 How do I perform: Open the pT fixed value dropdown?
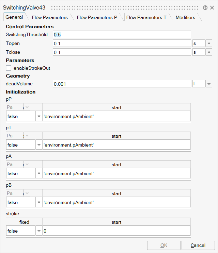tap(38, 145)
